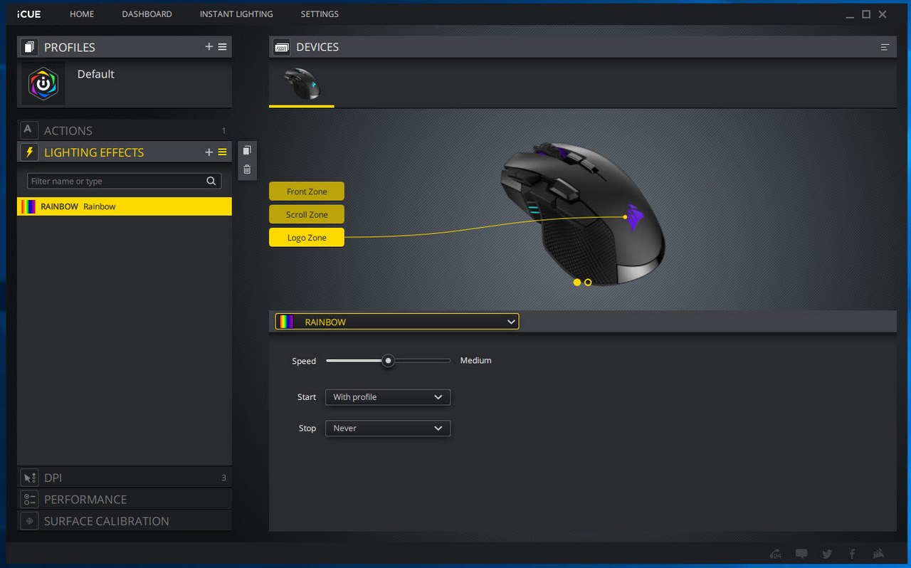Select the Front Zone button
911x568 pixels.
point(307,191)
